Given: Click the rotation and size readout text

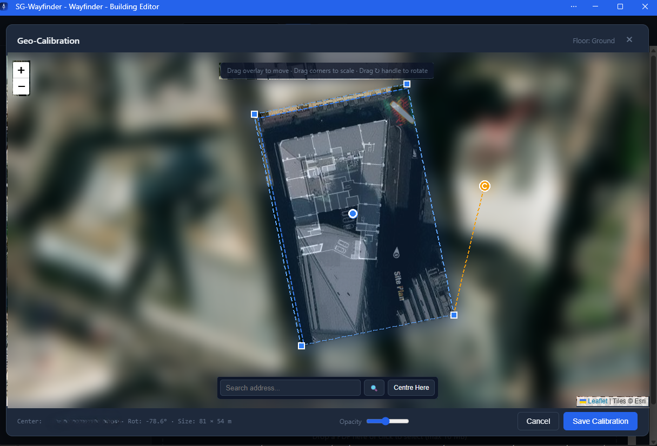Looking at the screenshot, I should [x=180, y=421].
